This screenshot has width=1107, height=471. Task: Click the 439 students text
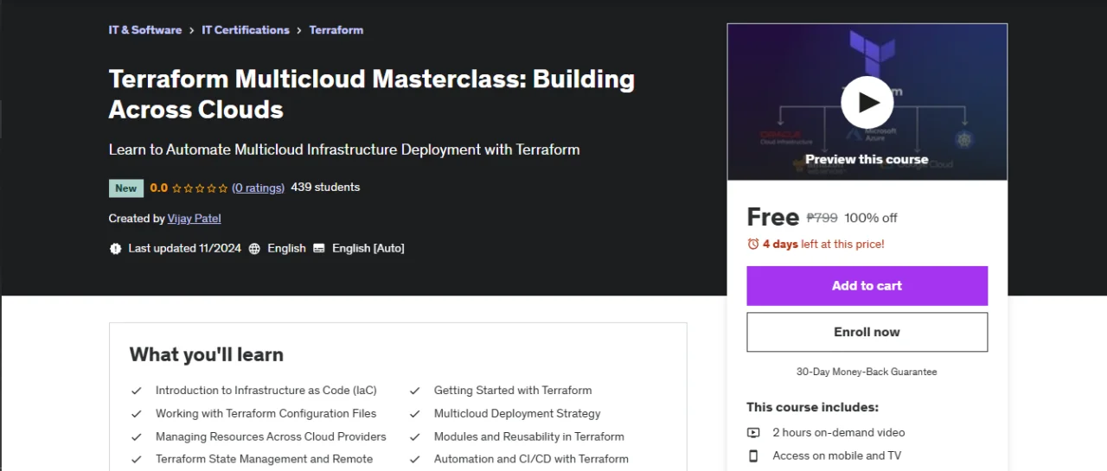[325, 188]
